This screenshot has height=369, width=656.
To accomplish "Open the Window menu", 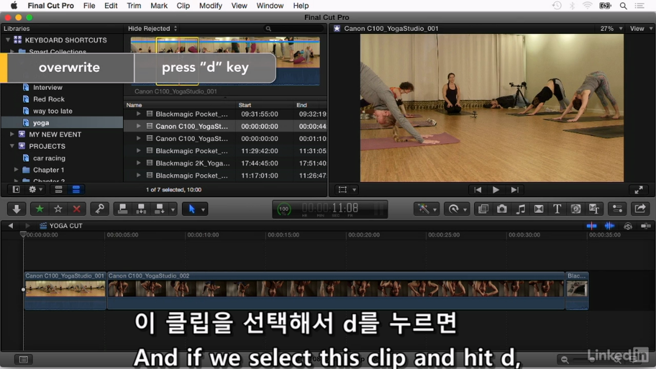I will point(270,6).
